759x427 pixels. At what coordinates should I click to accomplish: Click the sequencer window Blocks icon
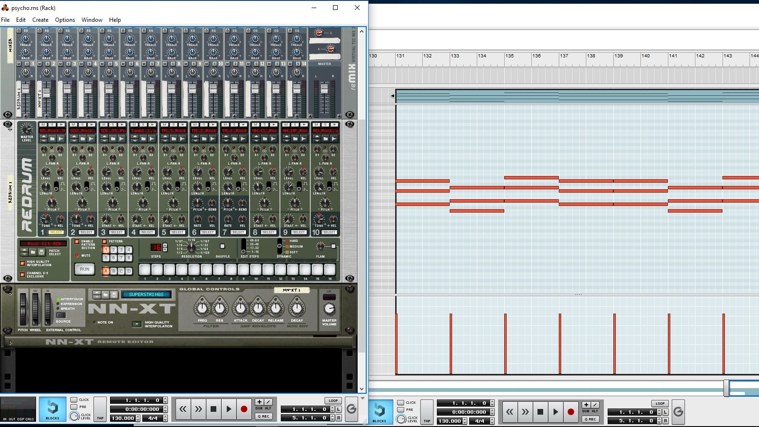tap(379, 412)
